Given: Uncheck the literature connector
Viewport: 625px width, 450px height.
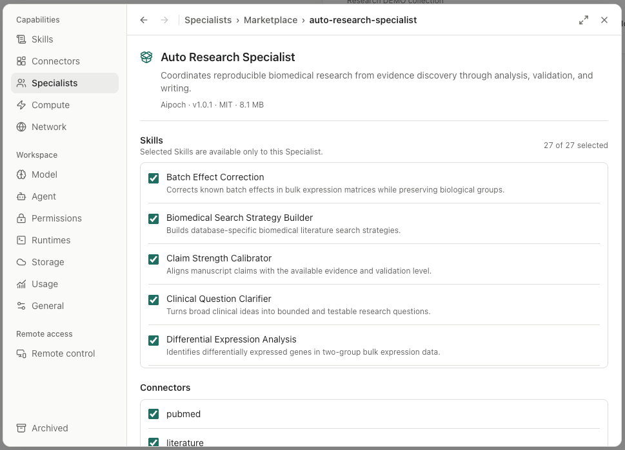Looking at the screenshot, I should [x=154, y=442].
